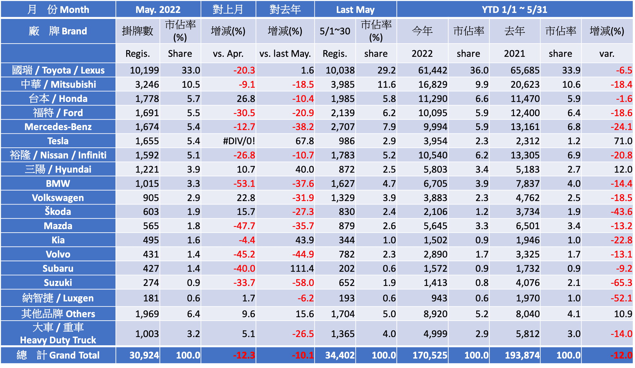The width and height of the screenshot is (635, 368).
Task: Click the Tesla brand row label
Action: [58, 141]
